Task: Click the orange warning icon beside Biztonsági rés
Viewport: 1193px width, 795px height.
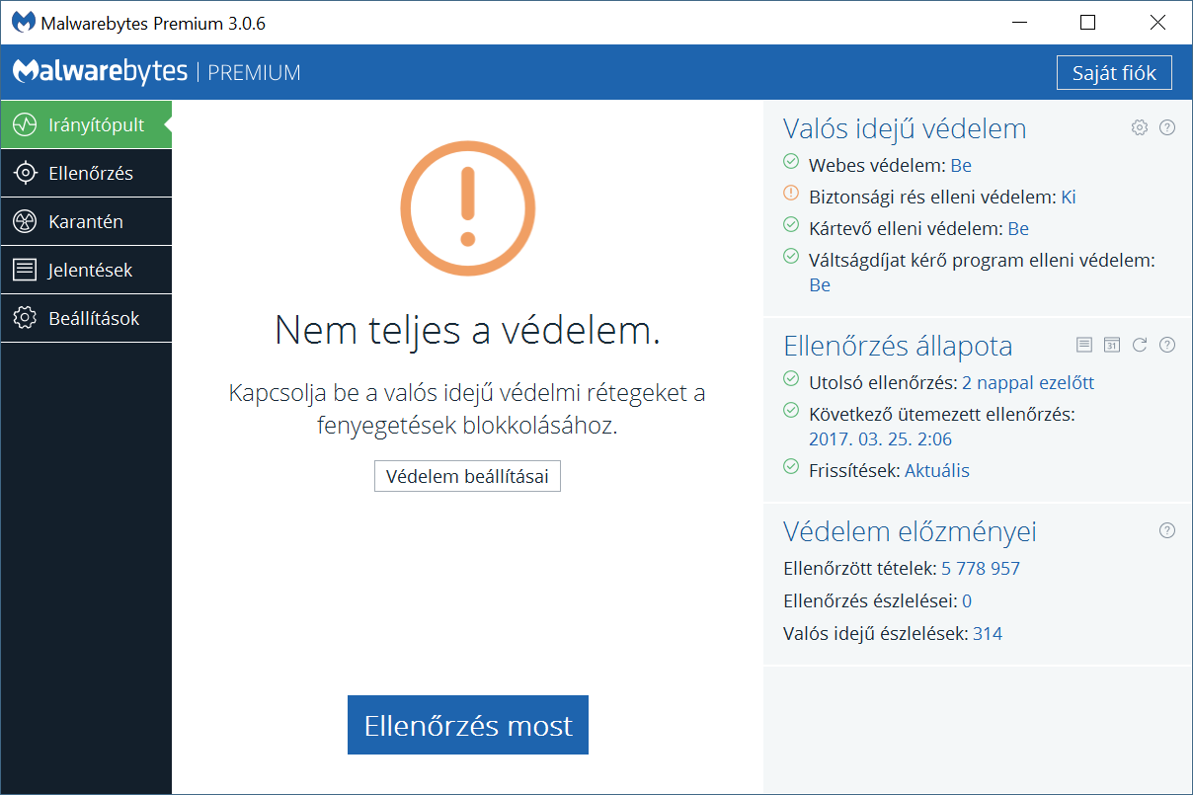Action: 791,194
